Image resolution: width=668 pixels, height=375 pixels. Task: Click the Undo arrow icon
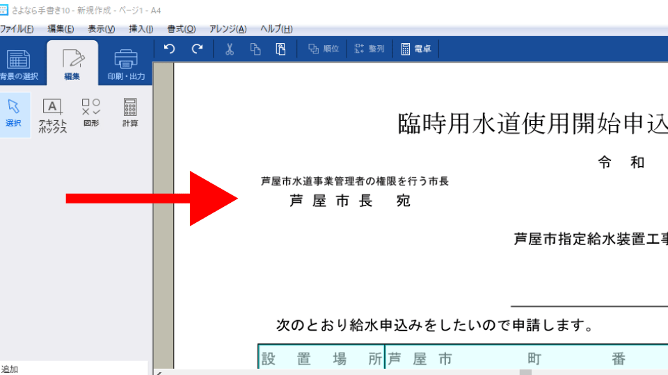169,49
